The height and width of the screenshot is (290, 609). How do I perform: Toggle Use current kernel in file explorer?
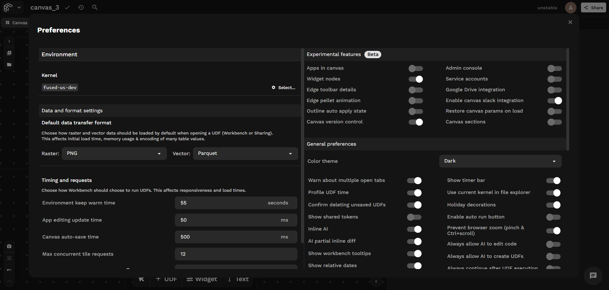[x=553, y=193]
